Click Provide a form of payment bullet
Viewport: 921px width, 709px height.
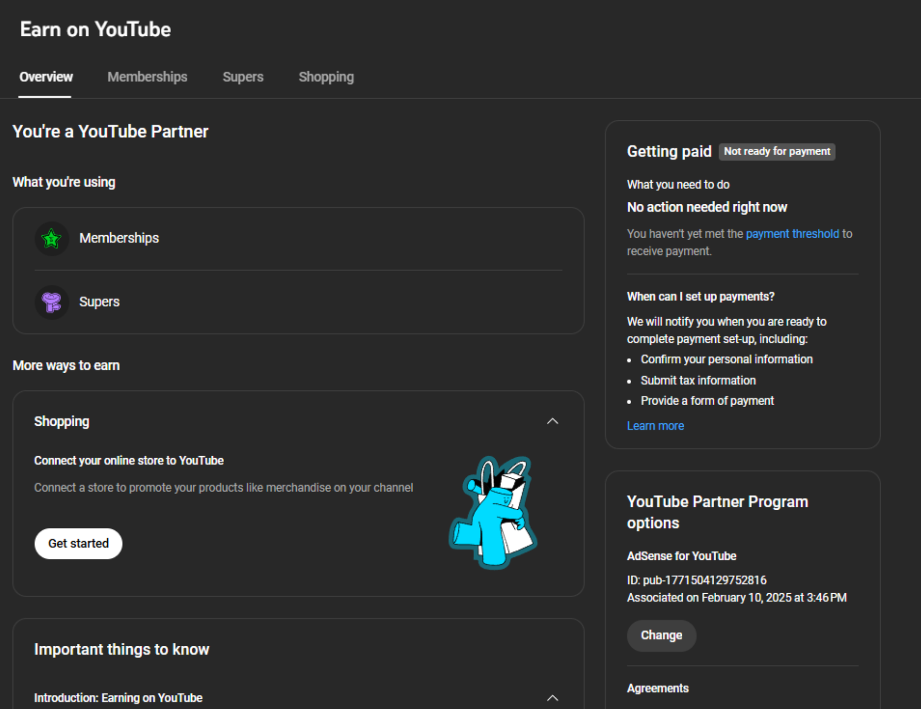[708, 401]
